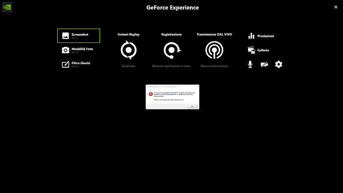
Task: Toggle the disabled webcam icon
Action: tap(264, 64)
